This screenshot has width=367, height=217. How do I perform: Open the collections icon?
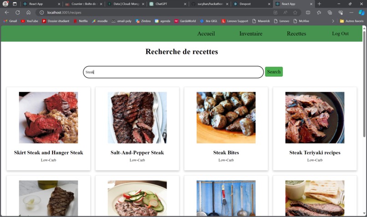[x=330, y=13]
